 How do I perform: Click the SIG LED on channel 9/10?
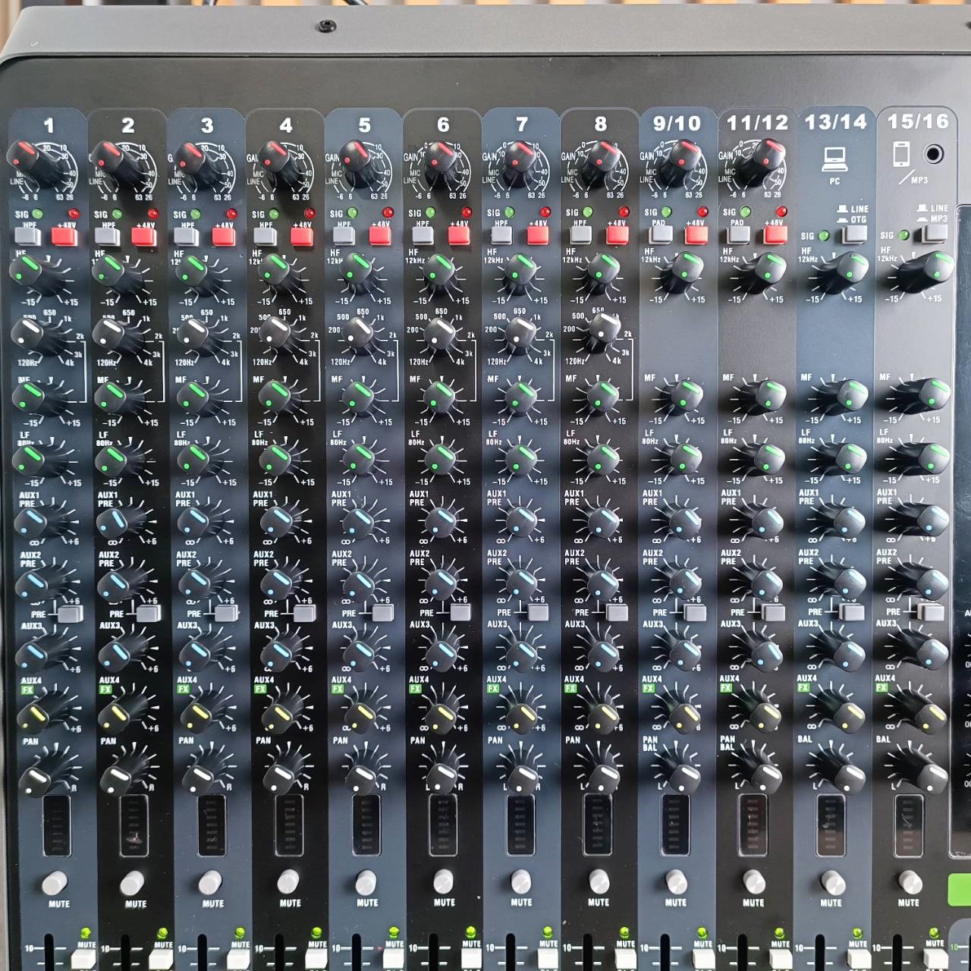click(x=668, y=213)
